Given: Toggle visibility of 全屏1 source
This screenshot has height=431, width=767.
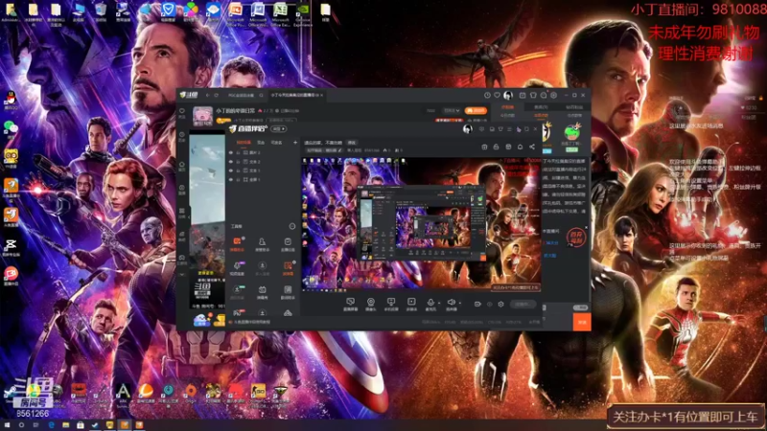Looking at the screenshot, I should [x=231, y=179].
